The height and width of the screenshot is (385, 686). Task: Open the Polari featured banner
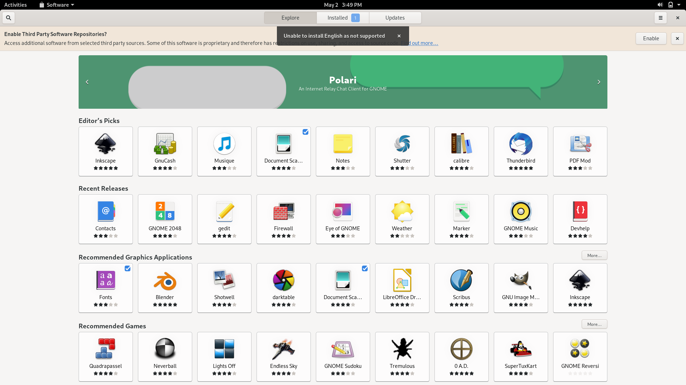coord(343,82)
